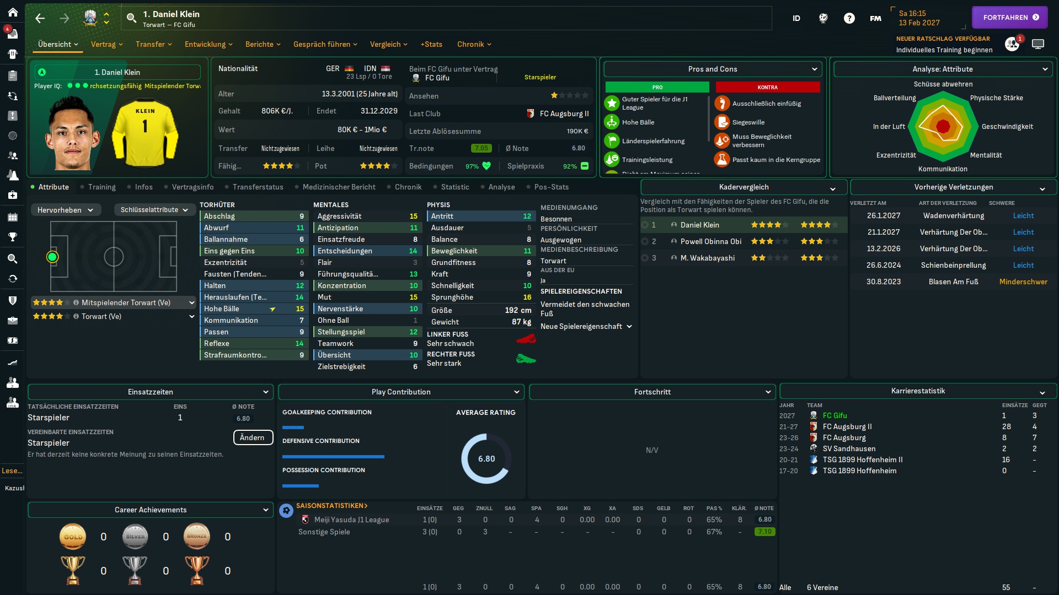The image size is (1059, 595).
Task: Open the trophy competitions sidebar icon
Action: (12, 237)
